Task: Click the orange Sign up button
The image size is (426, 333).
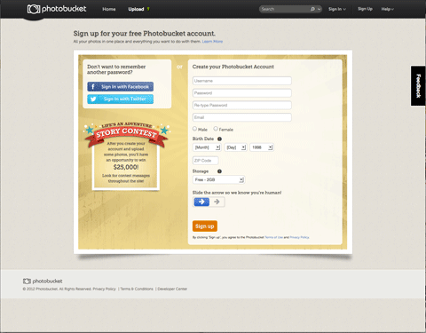Action: tap(205, 226)
